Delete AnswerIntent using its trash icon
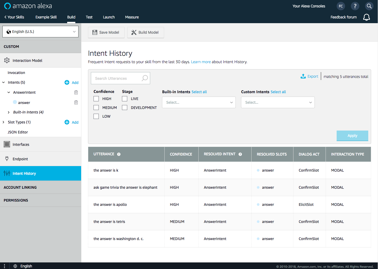378x269 pixels. [76, 92]
